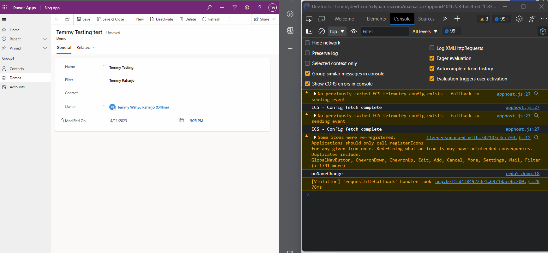Open the Modified On calendar date picker
The image size is (548, 253).
182,121
